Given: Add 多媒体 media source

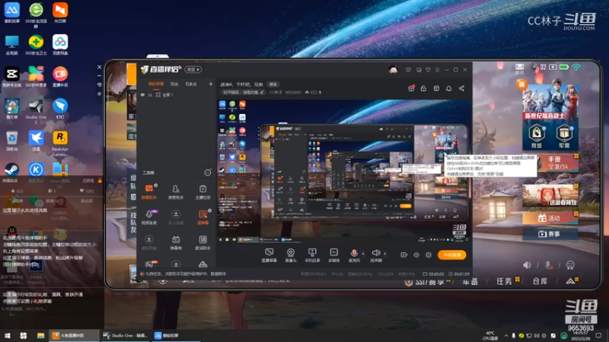Looking at the screenshot, I should pyautogui.click(x=333, y=255).
